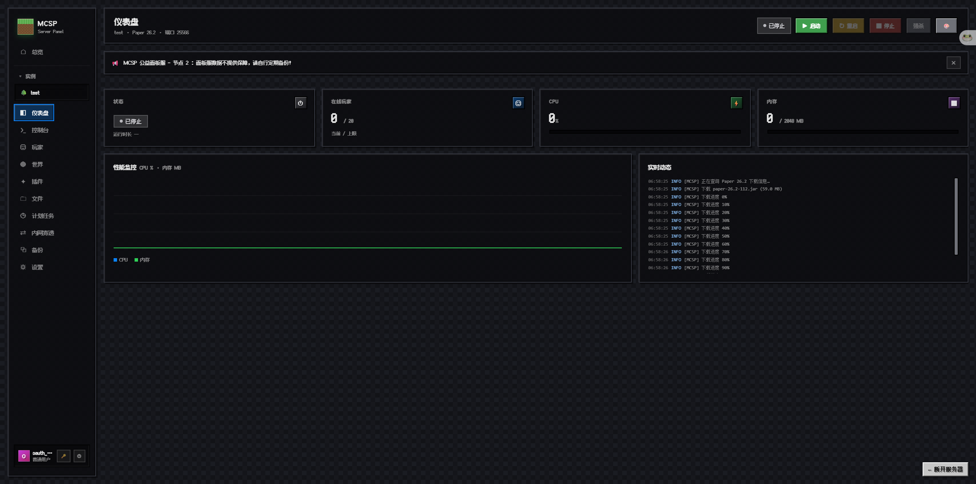Open the 仪表盘 dashboard menu item
Screen dimensions: 976x484
coord(34,113)
